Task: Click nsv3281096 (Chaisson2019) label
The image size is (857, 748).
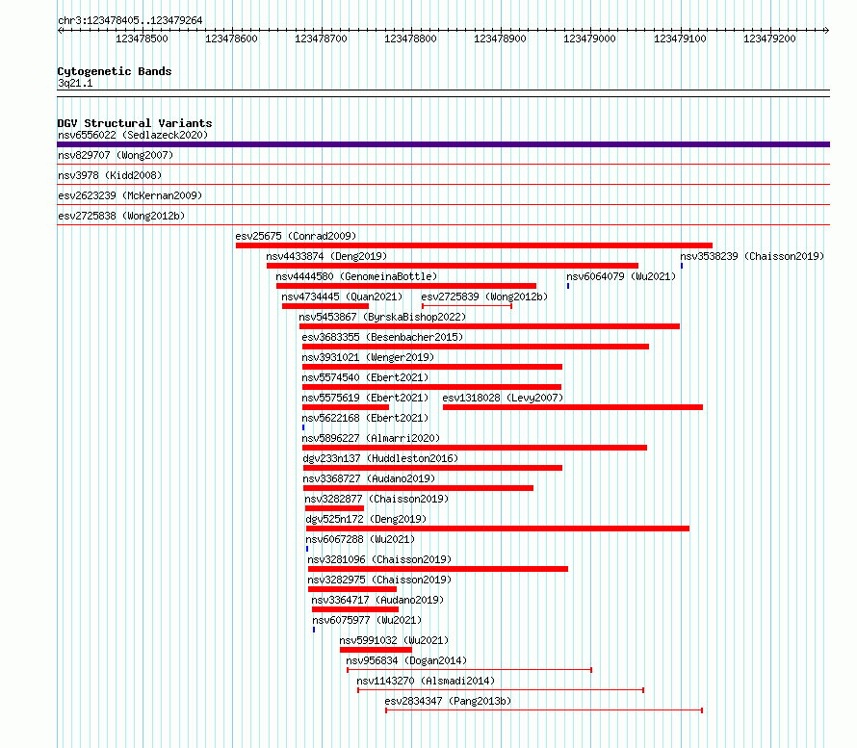Action: pyautogui.click(x=379, y=559)
